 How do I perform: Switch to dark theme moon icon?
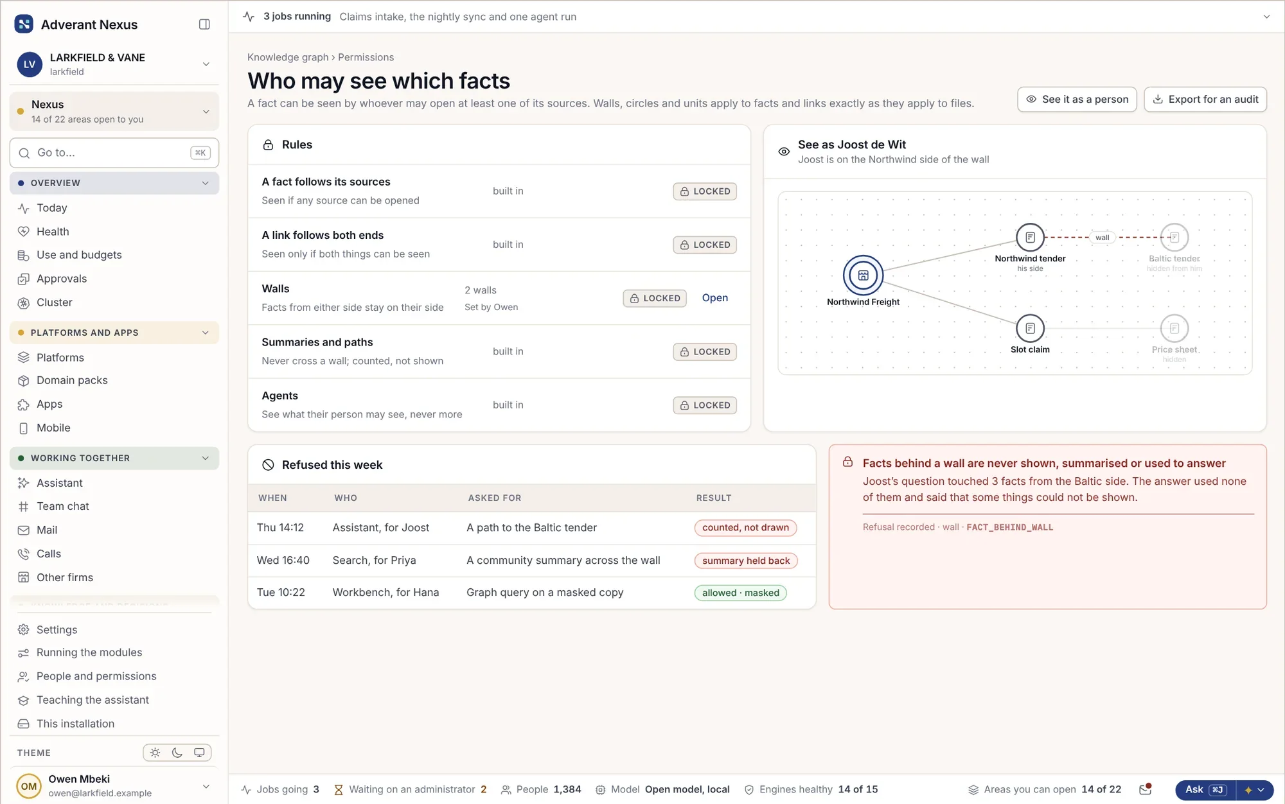coord(177,753)
